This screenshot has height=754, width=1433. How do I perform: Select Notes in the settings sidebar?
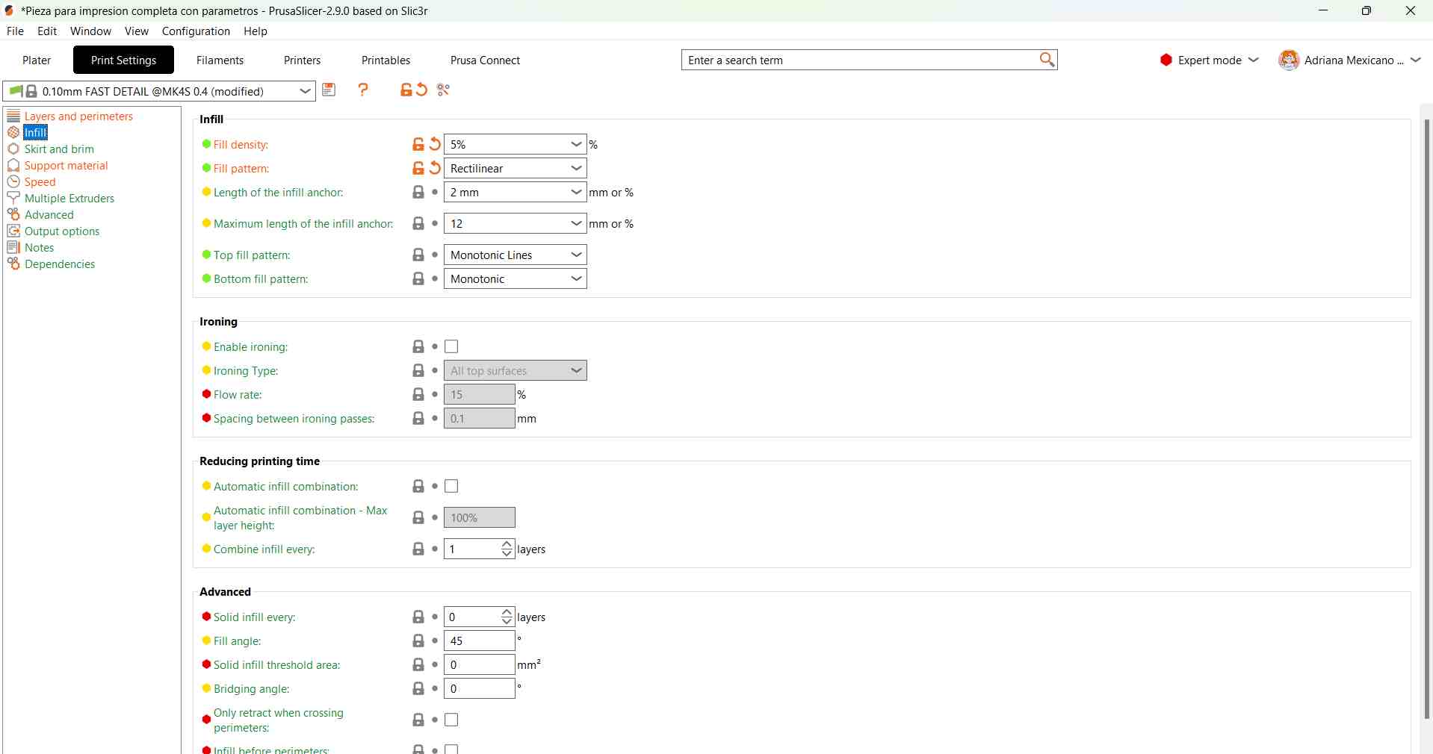[x=40, y=248]
